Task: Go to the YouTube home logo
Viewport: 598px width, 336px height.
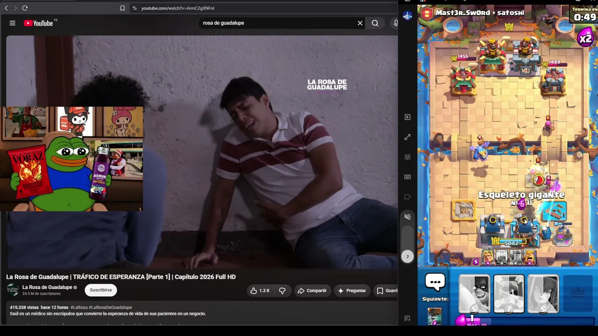Action: [x=38, y=23]
